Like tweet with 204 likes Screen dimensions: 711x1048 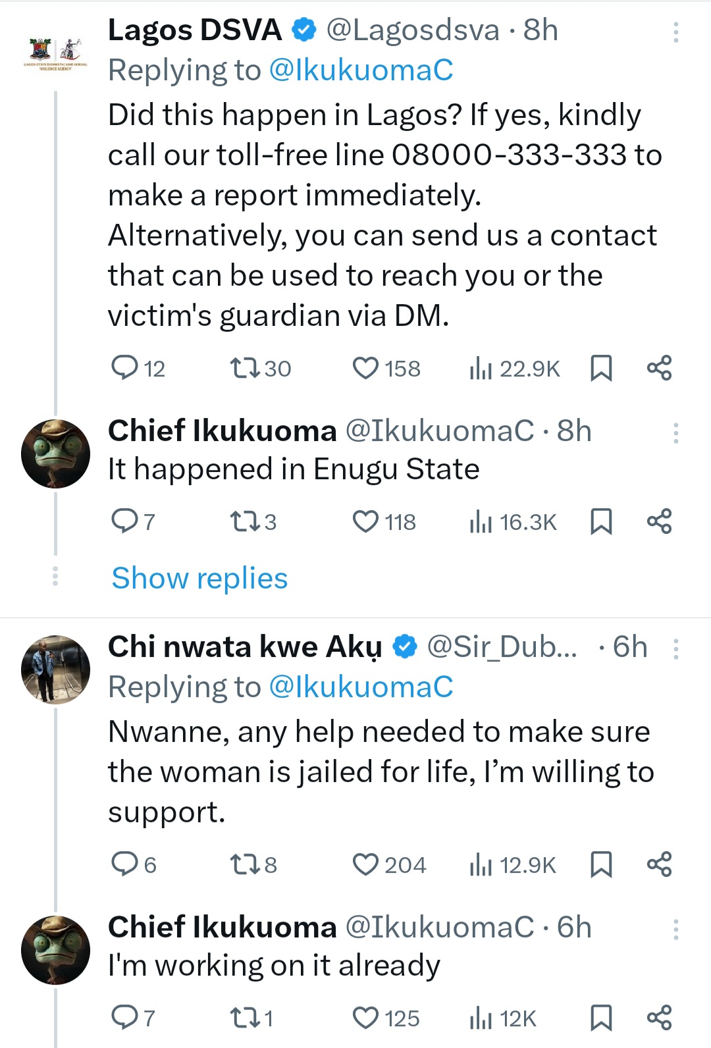366,864
